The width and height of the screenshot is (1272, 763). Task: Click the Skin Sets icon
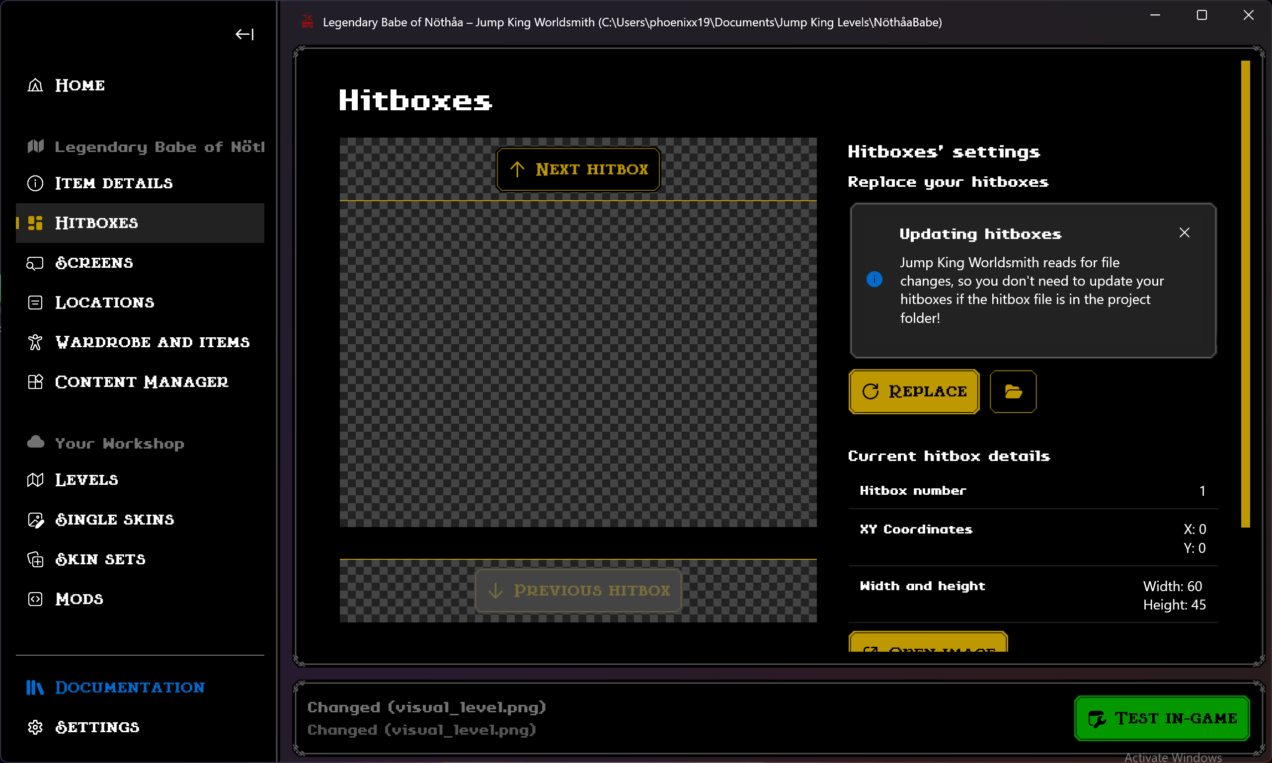pos(35,559)
